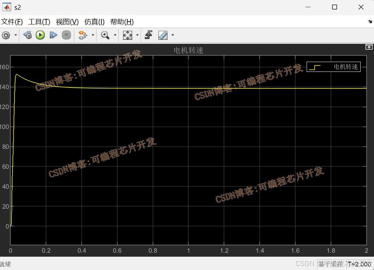The height and width of the screenshot is (270, 374).
Task: Click the step back simulation icon
Action: (27, 35)
